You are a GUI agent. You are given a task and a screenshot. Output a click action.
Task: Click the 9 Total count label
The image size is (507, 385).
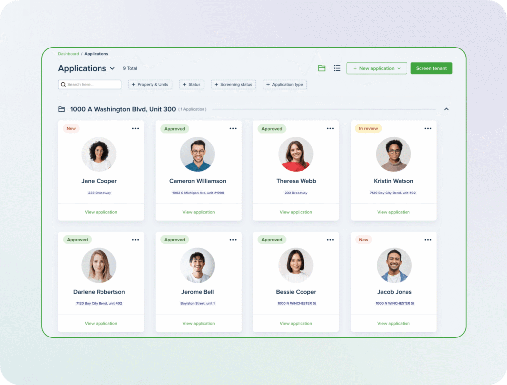[x=130, y=68]
